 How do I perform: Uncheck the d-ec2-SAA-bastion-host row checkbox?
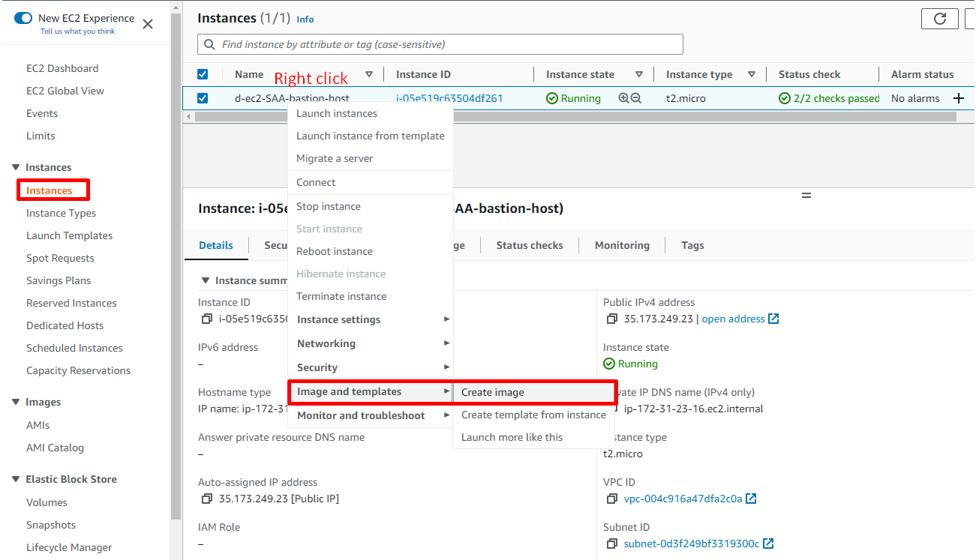tap(203, 98)
